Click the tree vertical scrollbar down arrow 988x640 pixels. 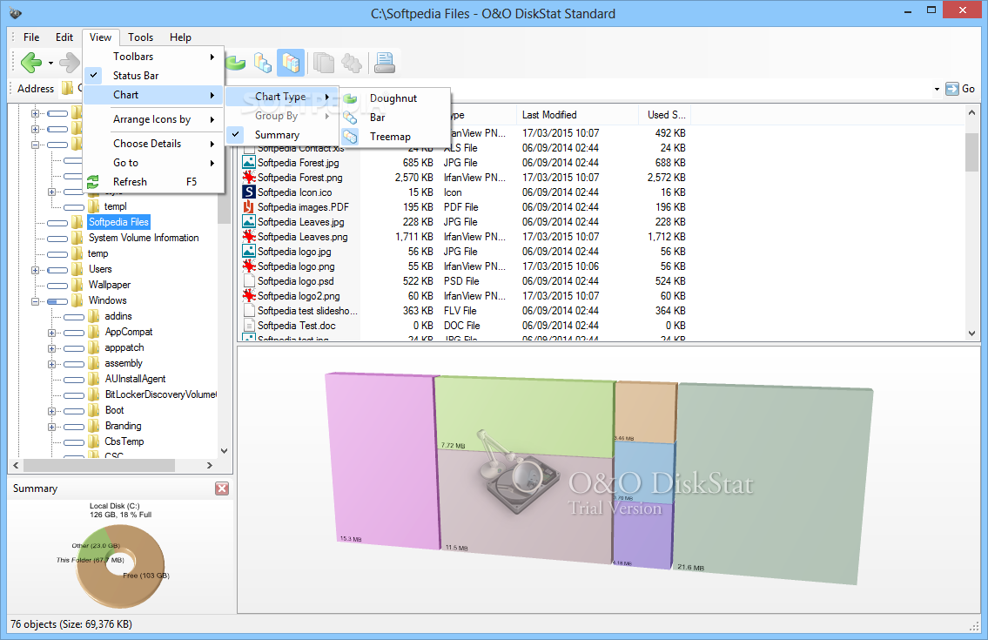[224, 451]
